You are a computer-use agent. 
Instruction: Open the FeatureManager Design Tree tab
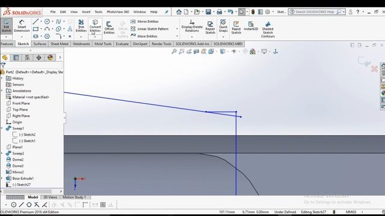click(x=5, y=58)
